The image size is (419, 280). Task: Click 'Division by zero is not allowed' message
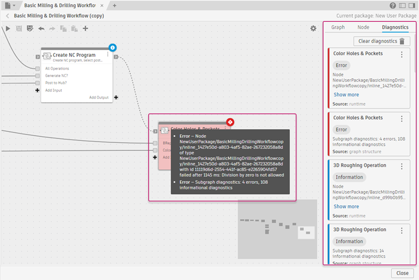pyautogui.click(x=253, y=175)
